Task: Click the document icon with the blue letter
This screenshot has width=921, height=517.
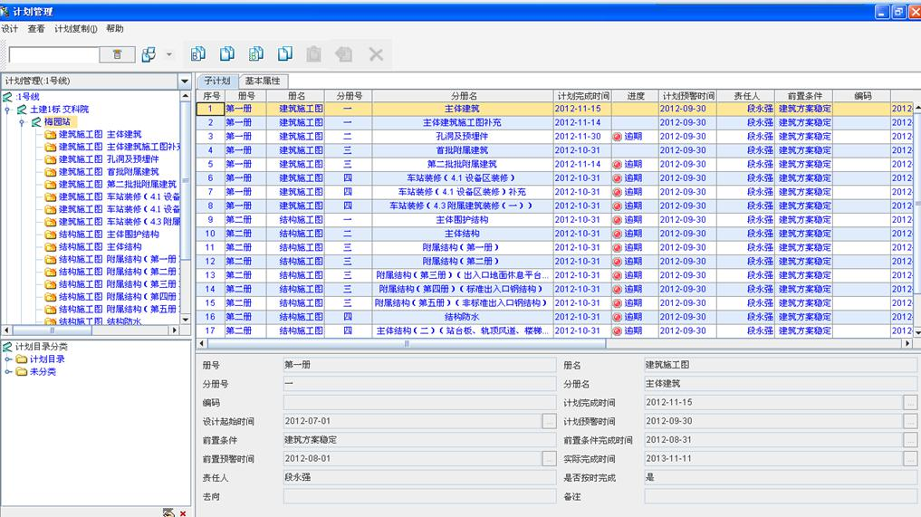Action: (x=198, y=54)
